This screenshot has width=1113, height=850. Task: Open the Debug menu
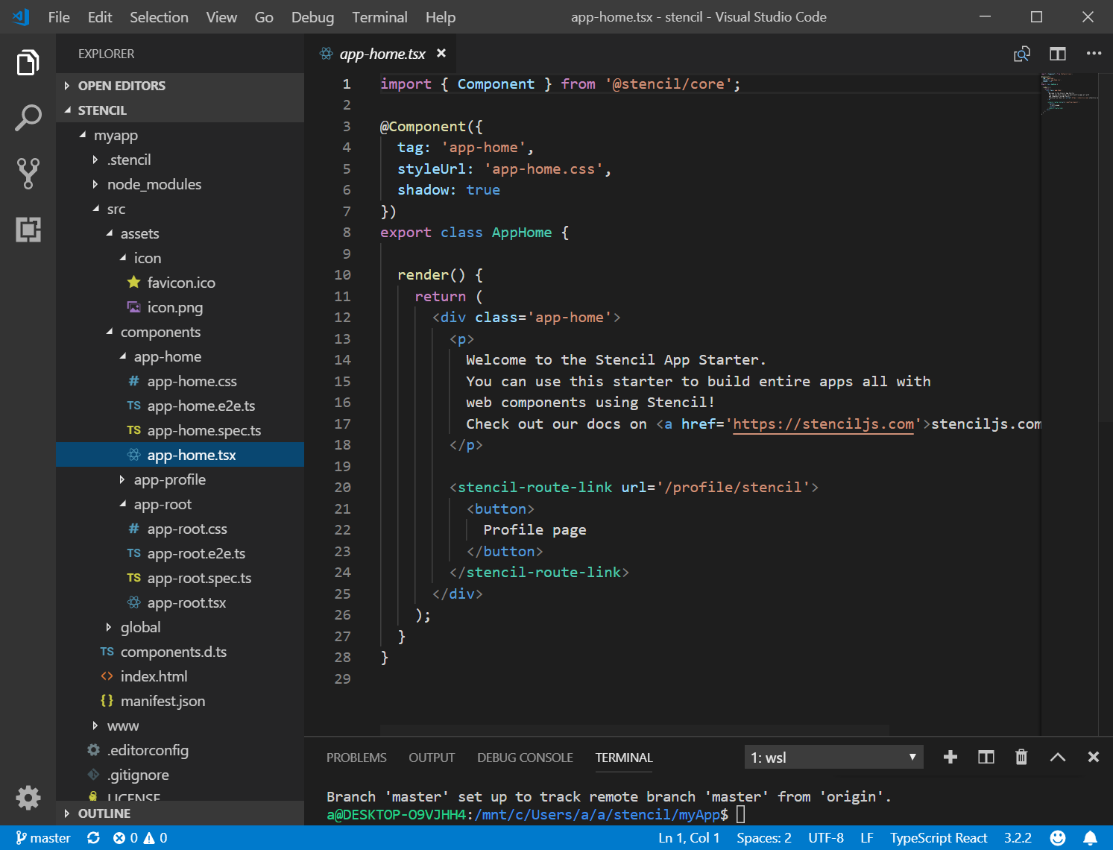312,17
